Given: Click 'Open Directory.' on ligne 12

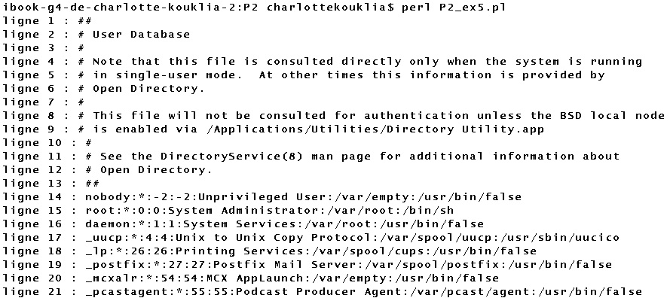Looking at the screenshot, I should [x=157, y=170].
